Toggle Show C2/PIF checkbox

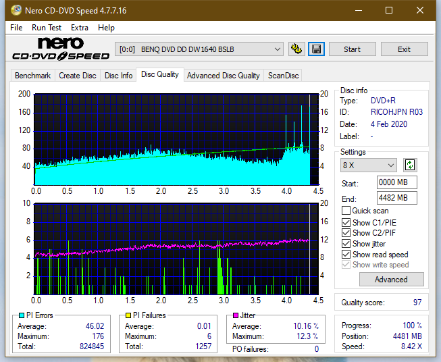point(346,233)
